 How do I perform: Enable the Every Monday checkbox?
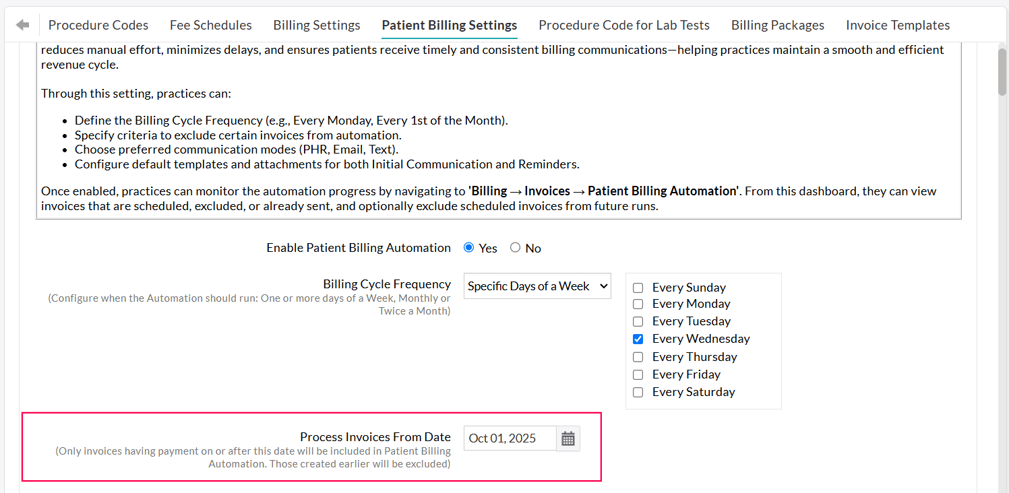tap(638, 304)
